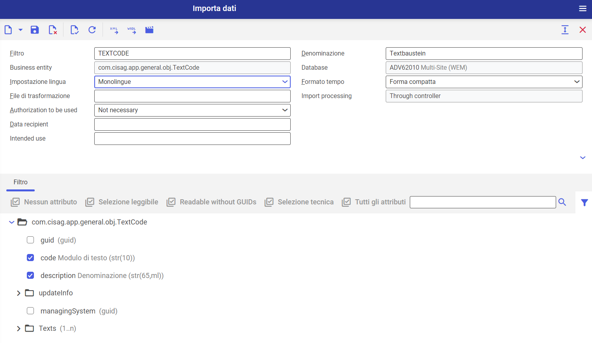This screenshot has height=343, width=592.
Task: Click the Nessun attributo button
Action: click(44, 202)
